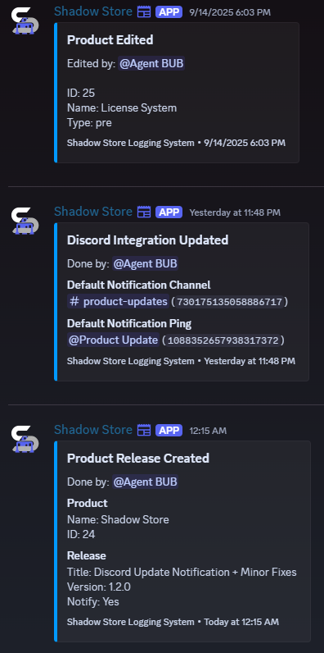Click server tag icon on Yesterday 11:48 PM message
This screenshot has width=324, height=653.
coord(144,212)
